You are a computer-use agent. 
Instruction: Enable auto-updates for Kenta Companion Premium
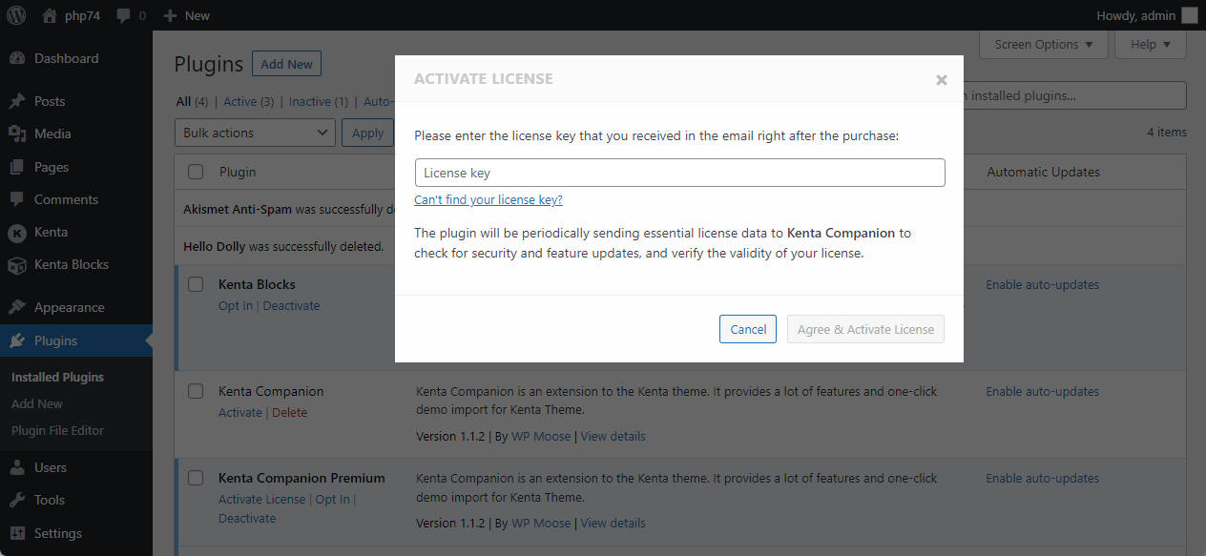click(x=1042, y=478)
